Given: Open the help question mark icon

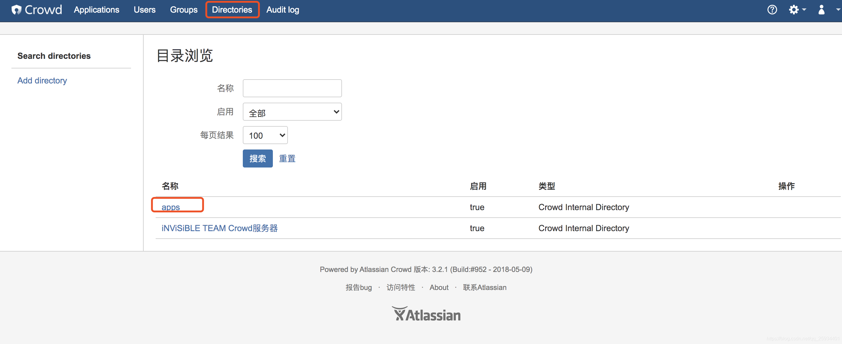Looking at the screenshot, I should [772, 10].
